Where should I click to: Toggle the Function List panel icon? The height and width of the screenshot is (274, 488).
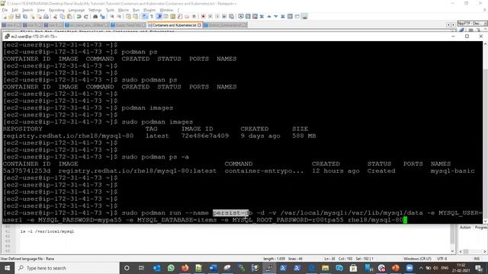coord(180,17)
